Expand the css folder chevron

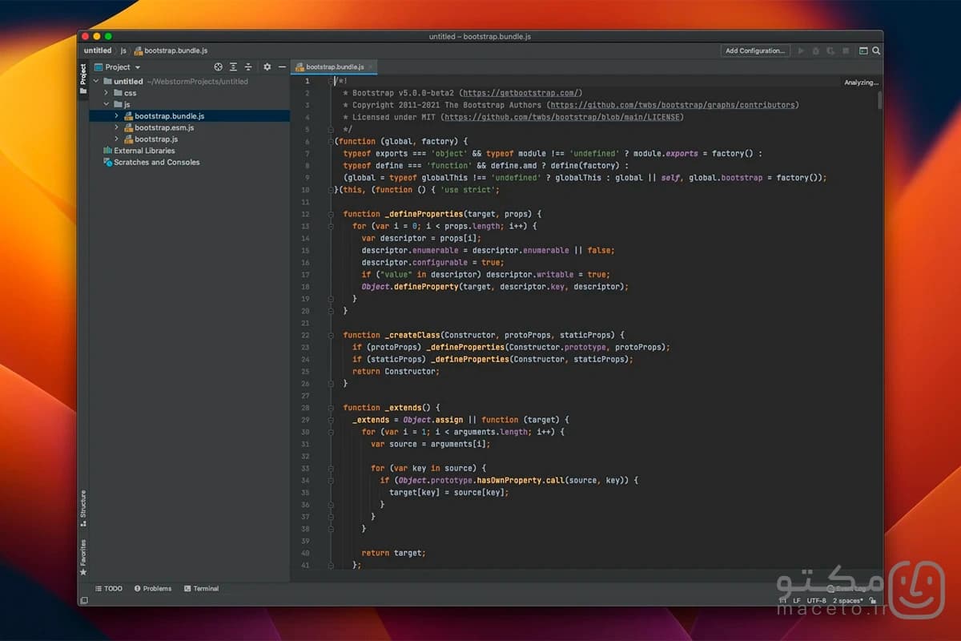pyautogui.click(x=107, y=93)
